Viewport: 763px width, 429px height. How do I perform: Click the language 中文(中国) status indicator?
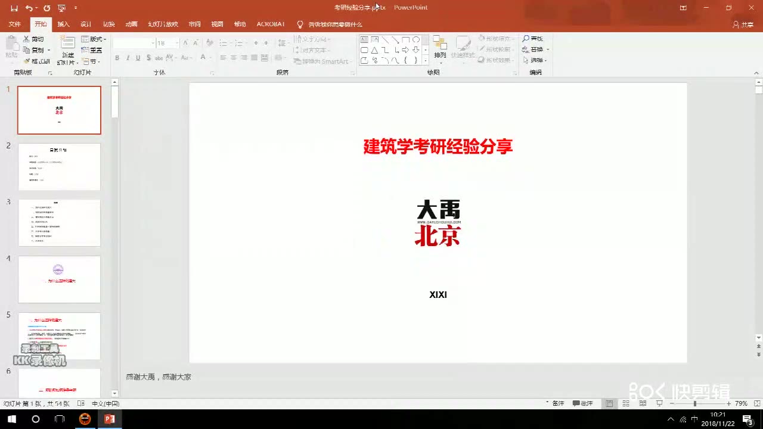pos(106,403)
